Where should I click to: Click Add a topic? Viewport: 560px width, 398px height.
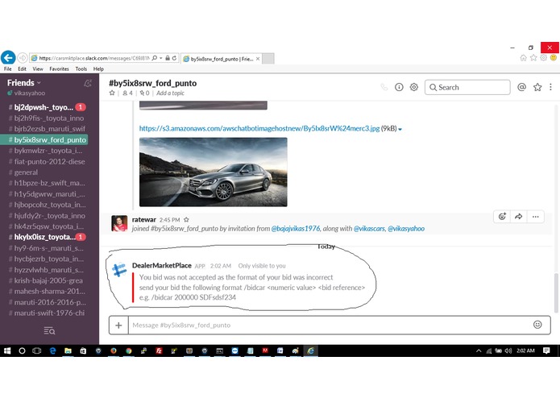point(170,93)
